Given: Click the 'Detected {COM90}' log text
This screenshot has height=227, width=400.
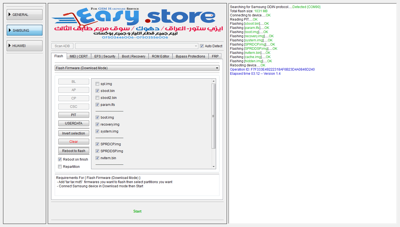Looking at the screenshot, I should (x=306, y=7).
